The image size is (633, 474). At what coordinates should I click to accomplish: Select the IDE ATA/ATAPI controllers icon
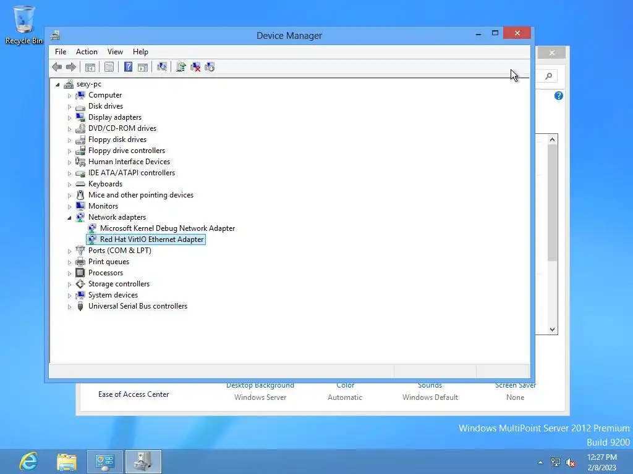click(80, 173)
